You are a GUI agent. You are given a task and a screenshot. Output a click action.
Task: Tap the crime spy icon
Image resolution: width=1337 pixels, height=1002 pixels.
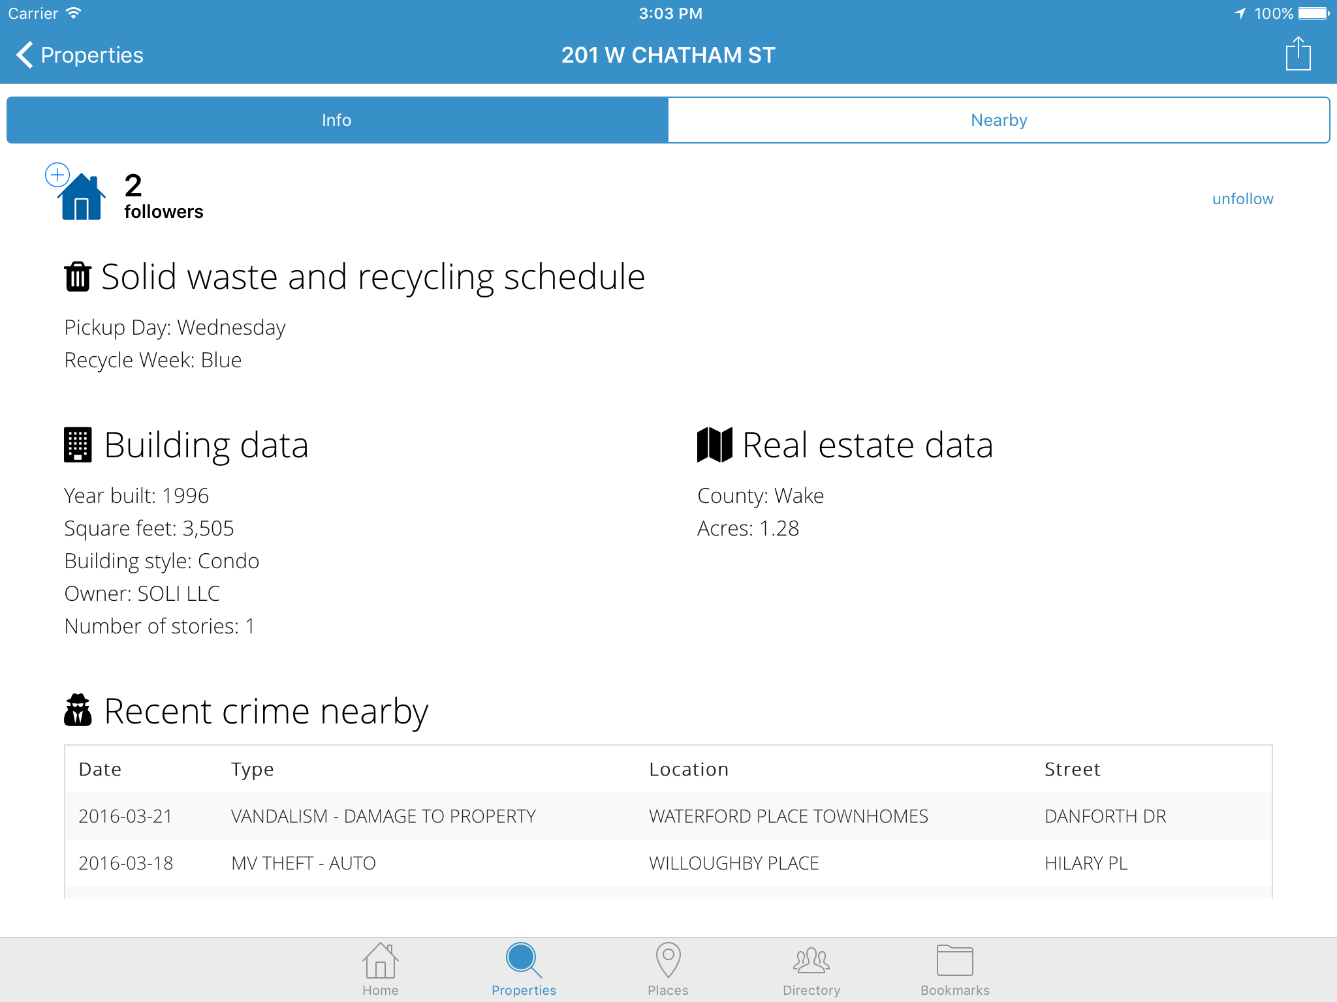pos(78,710)
